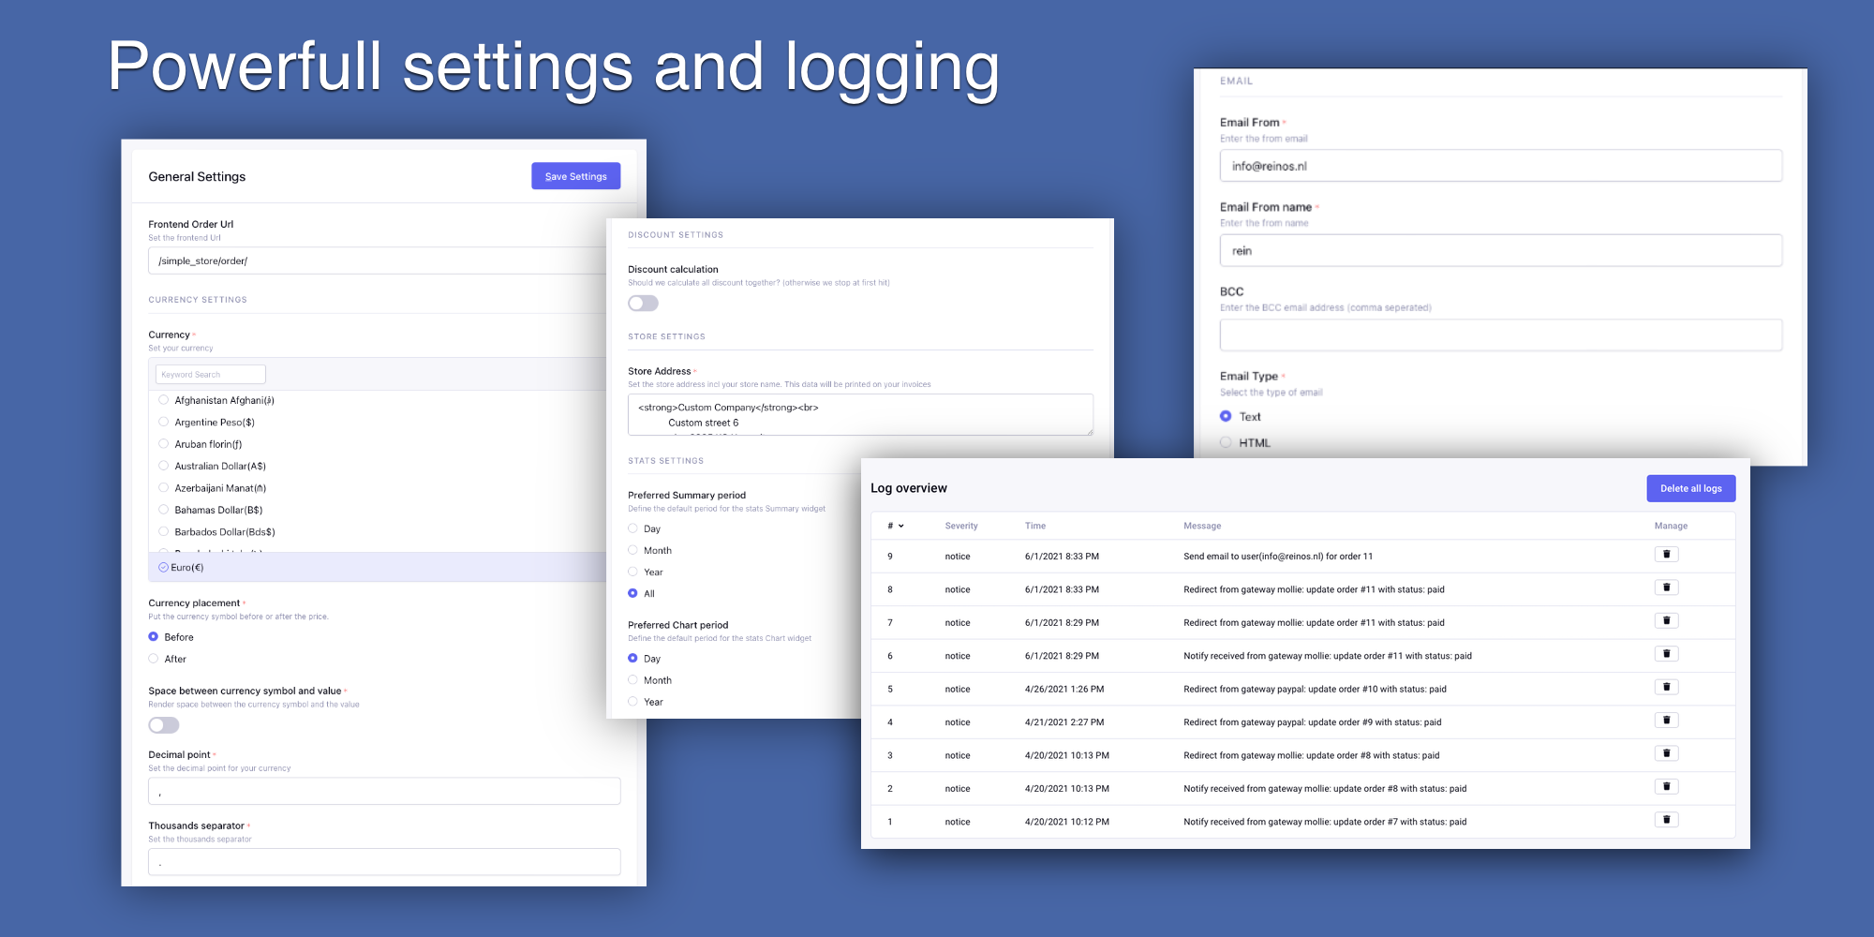Delete log entry number 9
This screenshot has height=937, width=1874.
pos(1666,555)
